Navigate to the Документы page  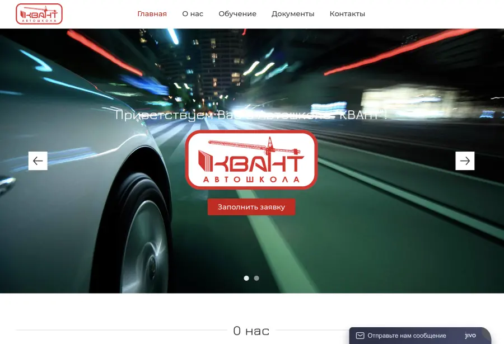coord(293,14)
